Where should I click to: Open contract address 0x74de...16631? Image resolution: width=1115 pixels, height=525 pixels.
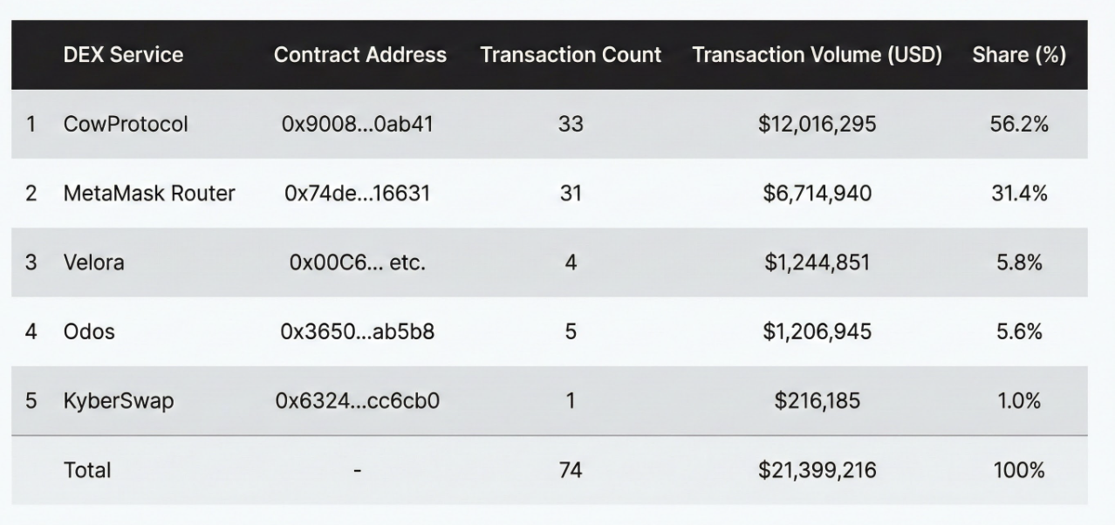(358, 193)
